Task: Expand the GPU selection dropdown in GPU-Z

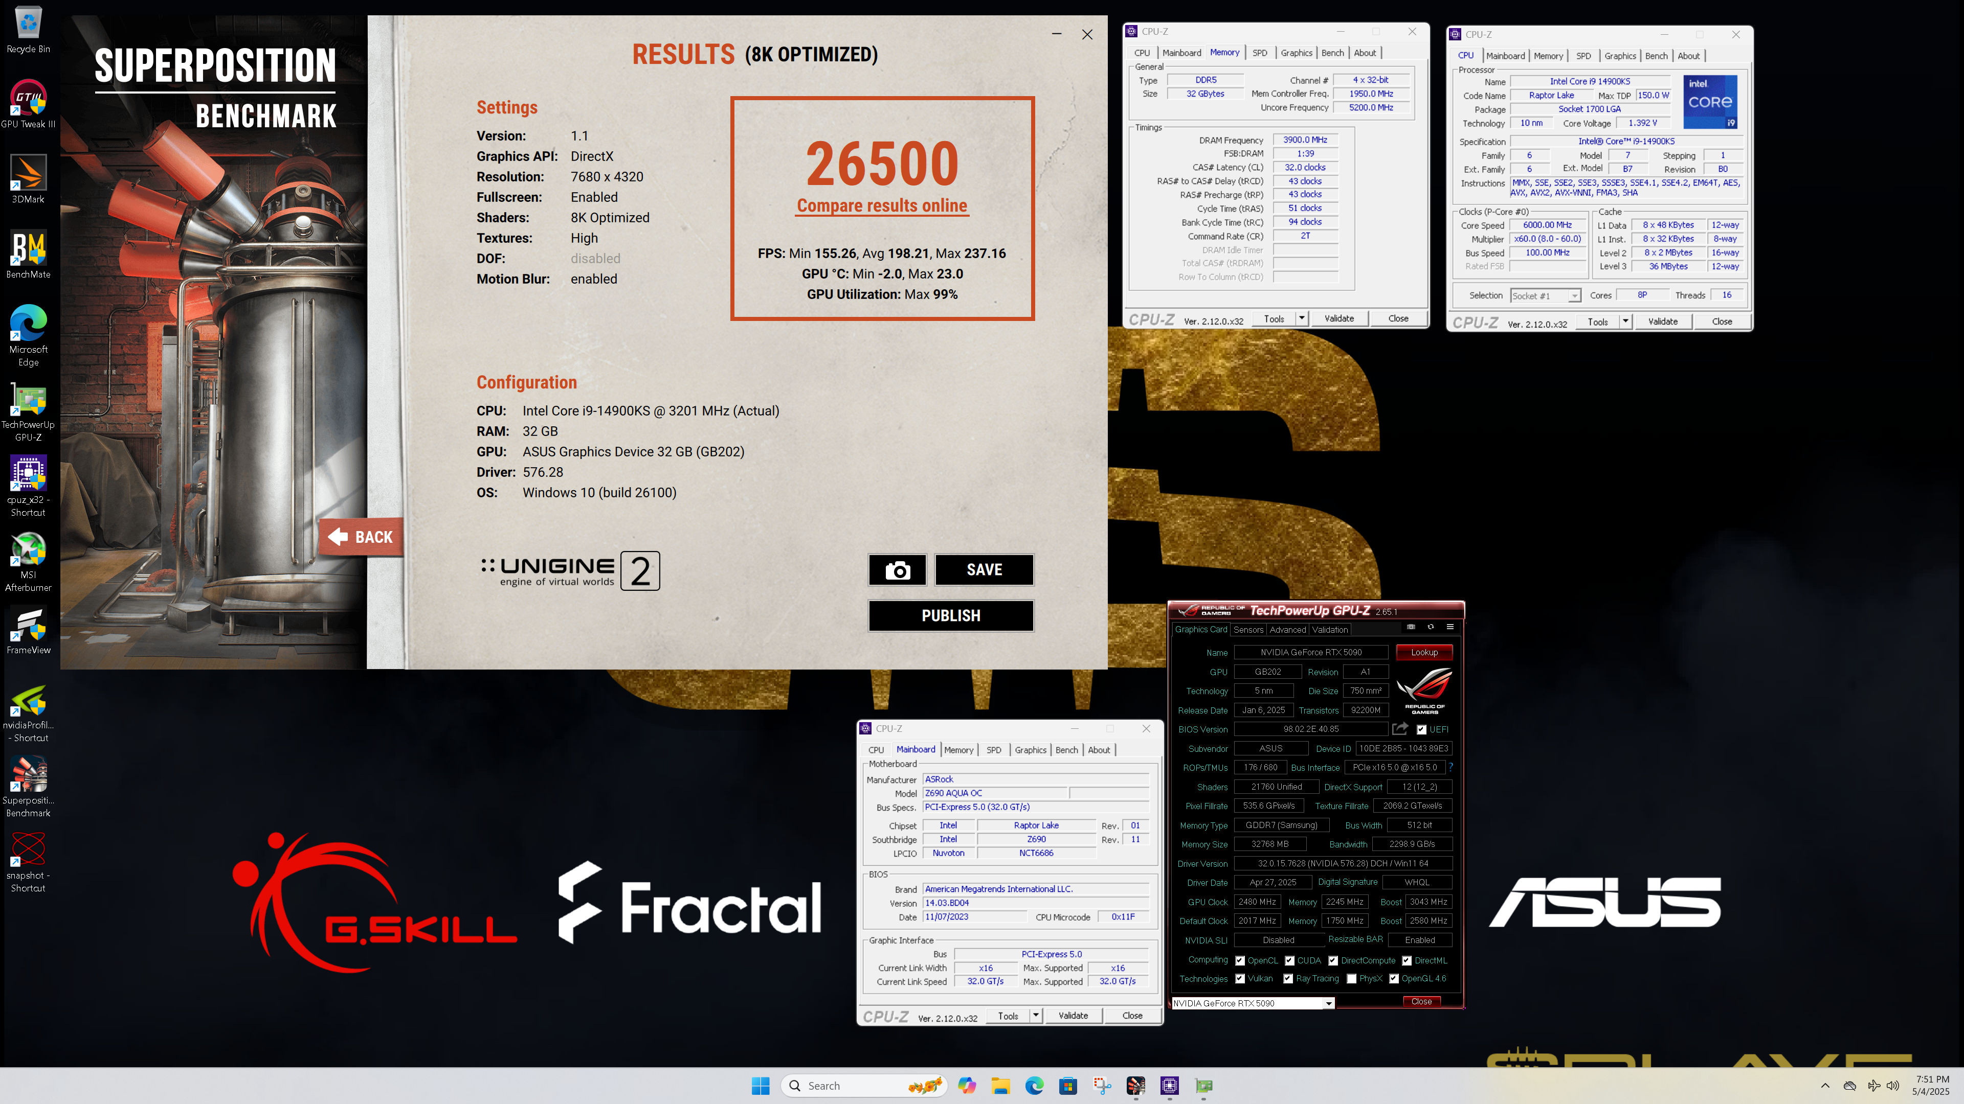Action: coord(1328,1003)
